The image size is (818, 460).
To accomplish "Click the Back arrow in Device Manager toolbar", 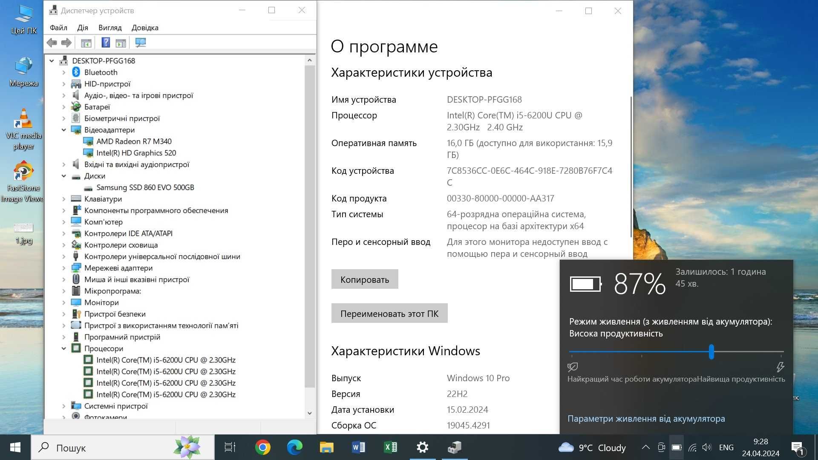I will [52, 43].
